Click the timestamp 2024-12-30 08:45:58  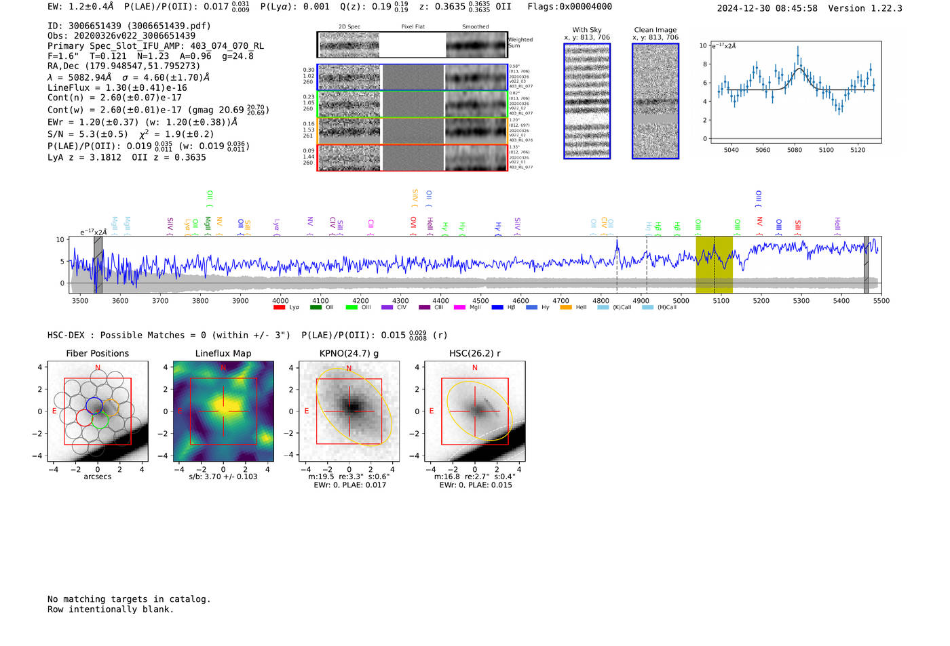(x=767, y=9)
